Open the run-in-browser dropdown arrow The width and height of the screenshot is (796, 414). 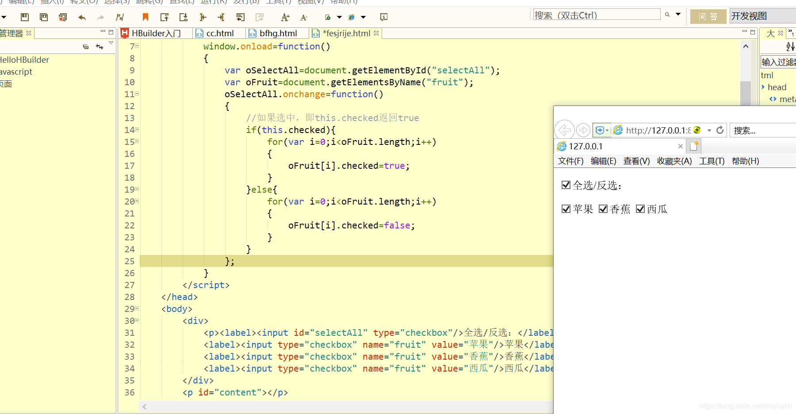[340, 17]
